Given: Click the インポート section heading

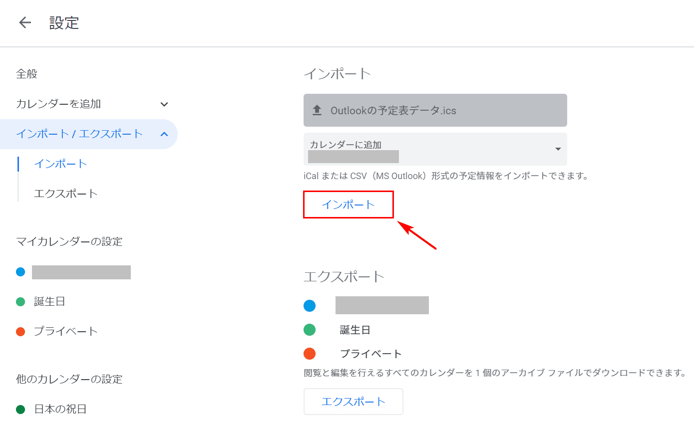Looking at the screenshot, I should pos(338,74).
